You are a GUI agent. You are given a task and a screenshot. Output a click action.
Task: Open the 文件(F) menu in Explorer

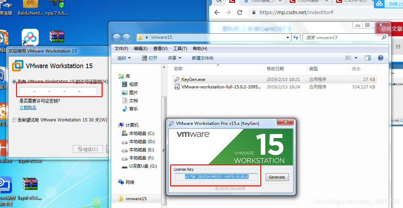[121, 49]
